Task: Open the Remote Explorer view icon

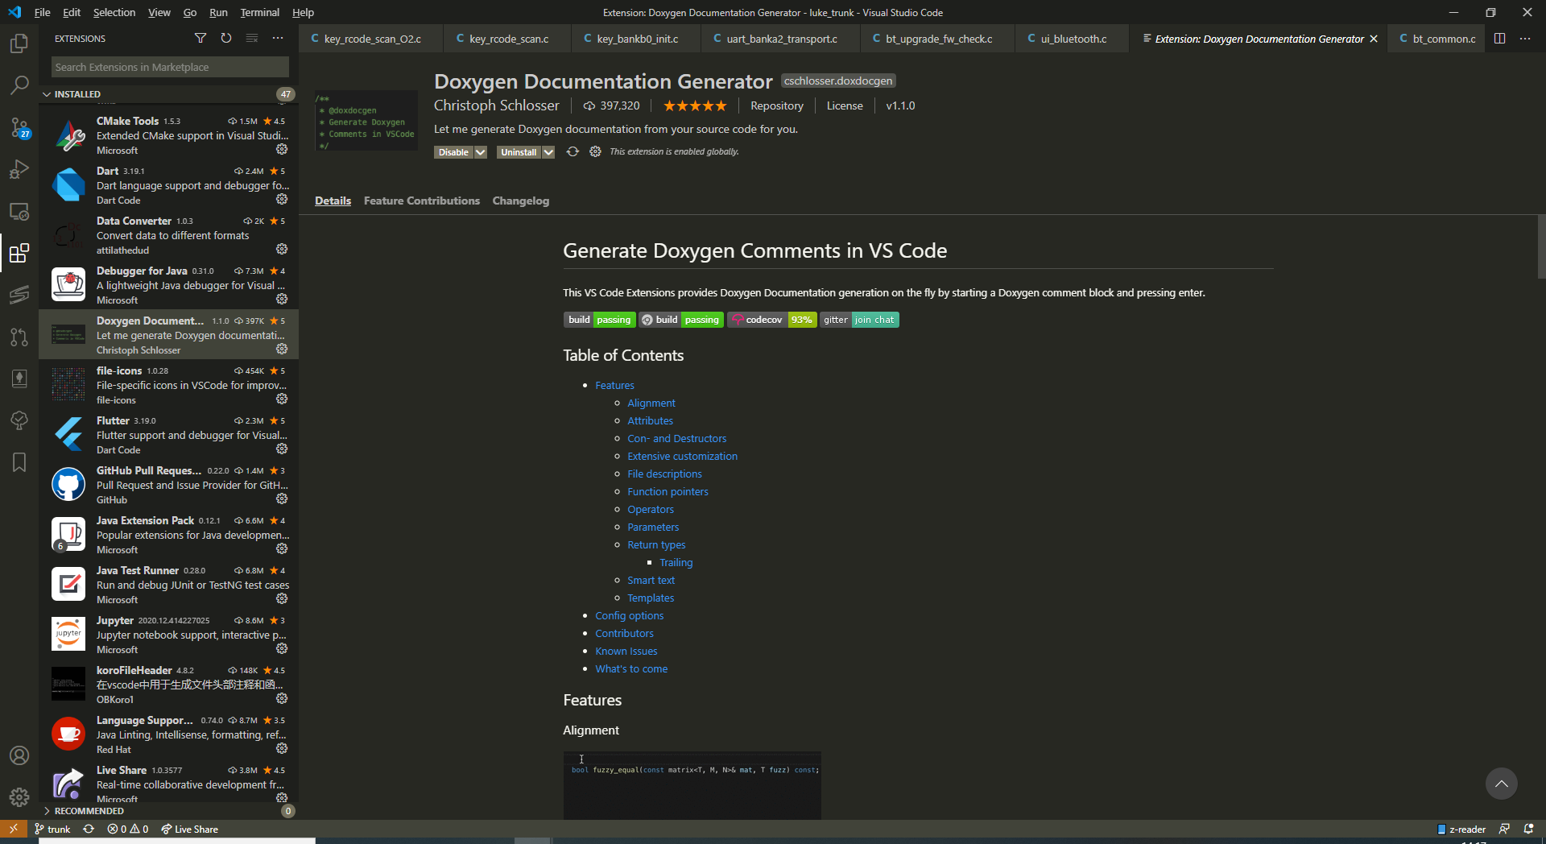Action: pos(19,211)
